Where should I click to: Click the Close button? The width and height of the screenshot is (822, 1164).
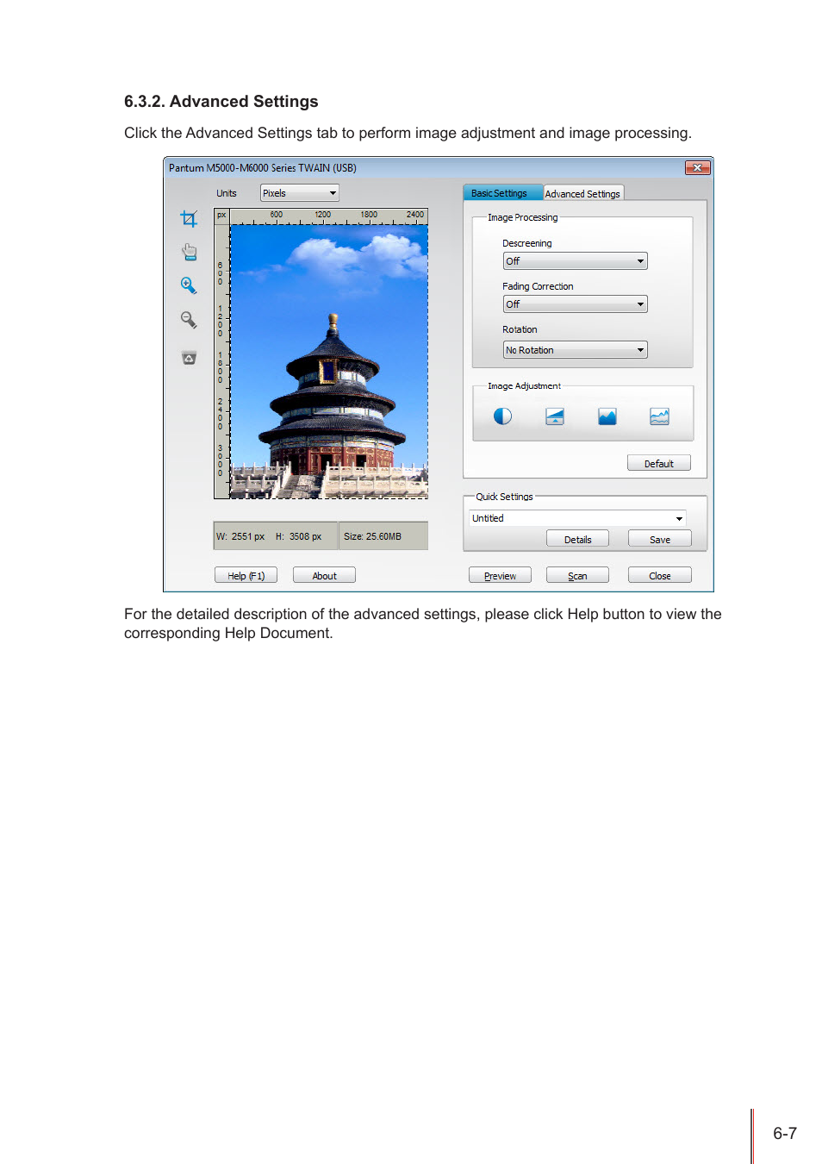click(660, 575)
